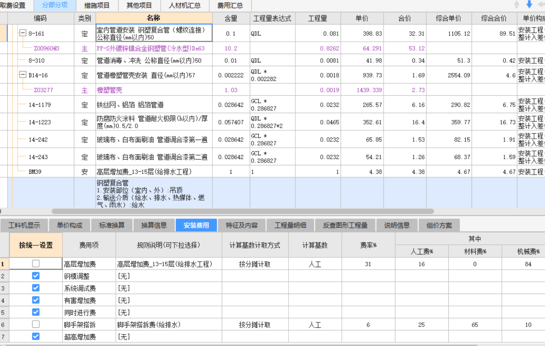This screenshot has width=545, height=346.
Task: Click the gray move-up arrow icon
Action: pyautogui.click(x=516, y=5)
